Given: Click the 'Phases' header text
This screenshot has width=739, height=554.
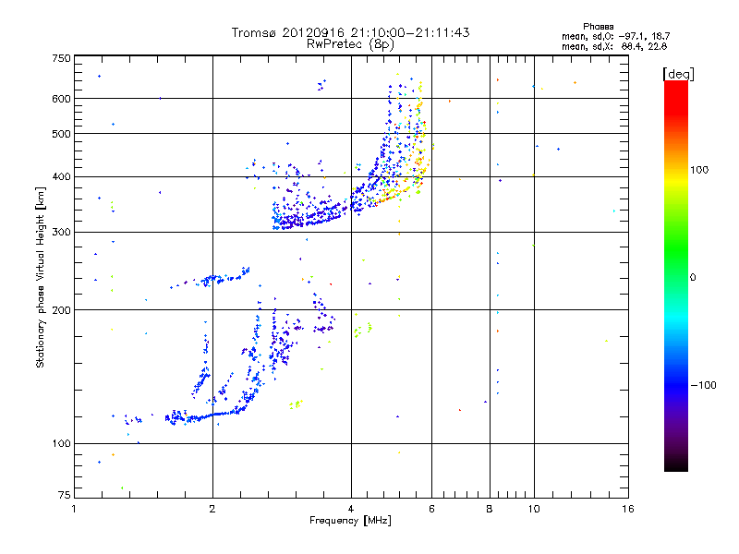Looking at the screenshot, I should 598,27.
